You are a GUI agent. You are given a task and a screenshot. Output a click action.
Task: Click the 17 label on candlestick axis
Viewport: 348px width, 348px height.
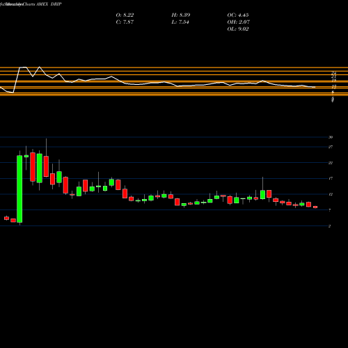pyautogui.click(x=331, y=178)
